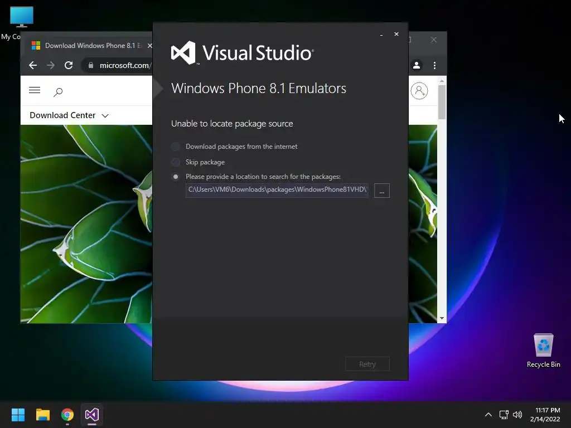Click the scrollbar down arrow in Chrome
Image resolution: width=571 pixels, height=428 pixels.
(442, 318)
